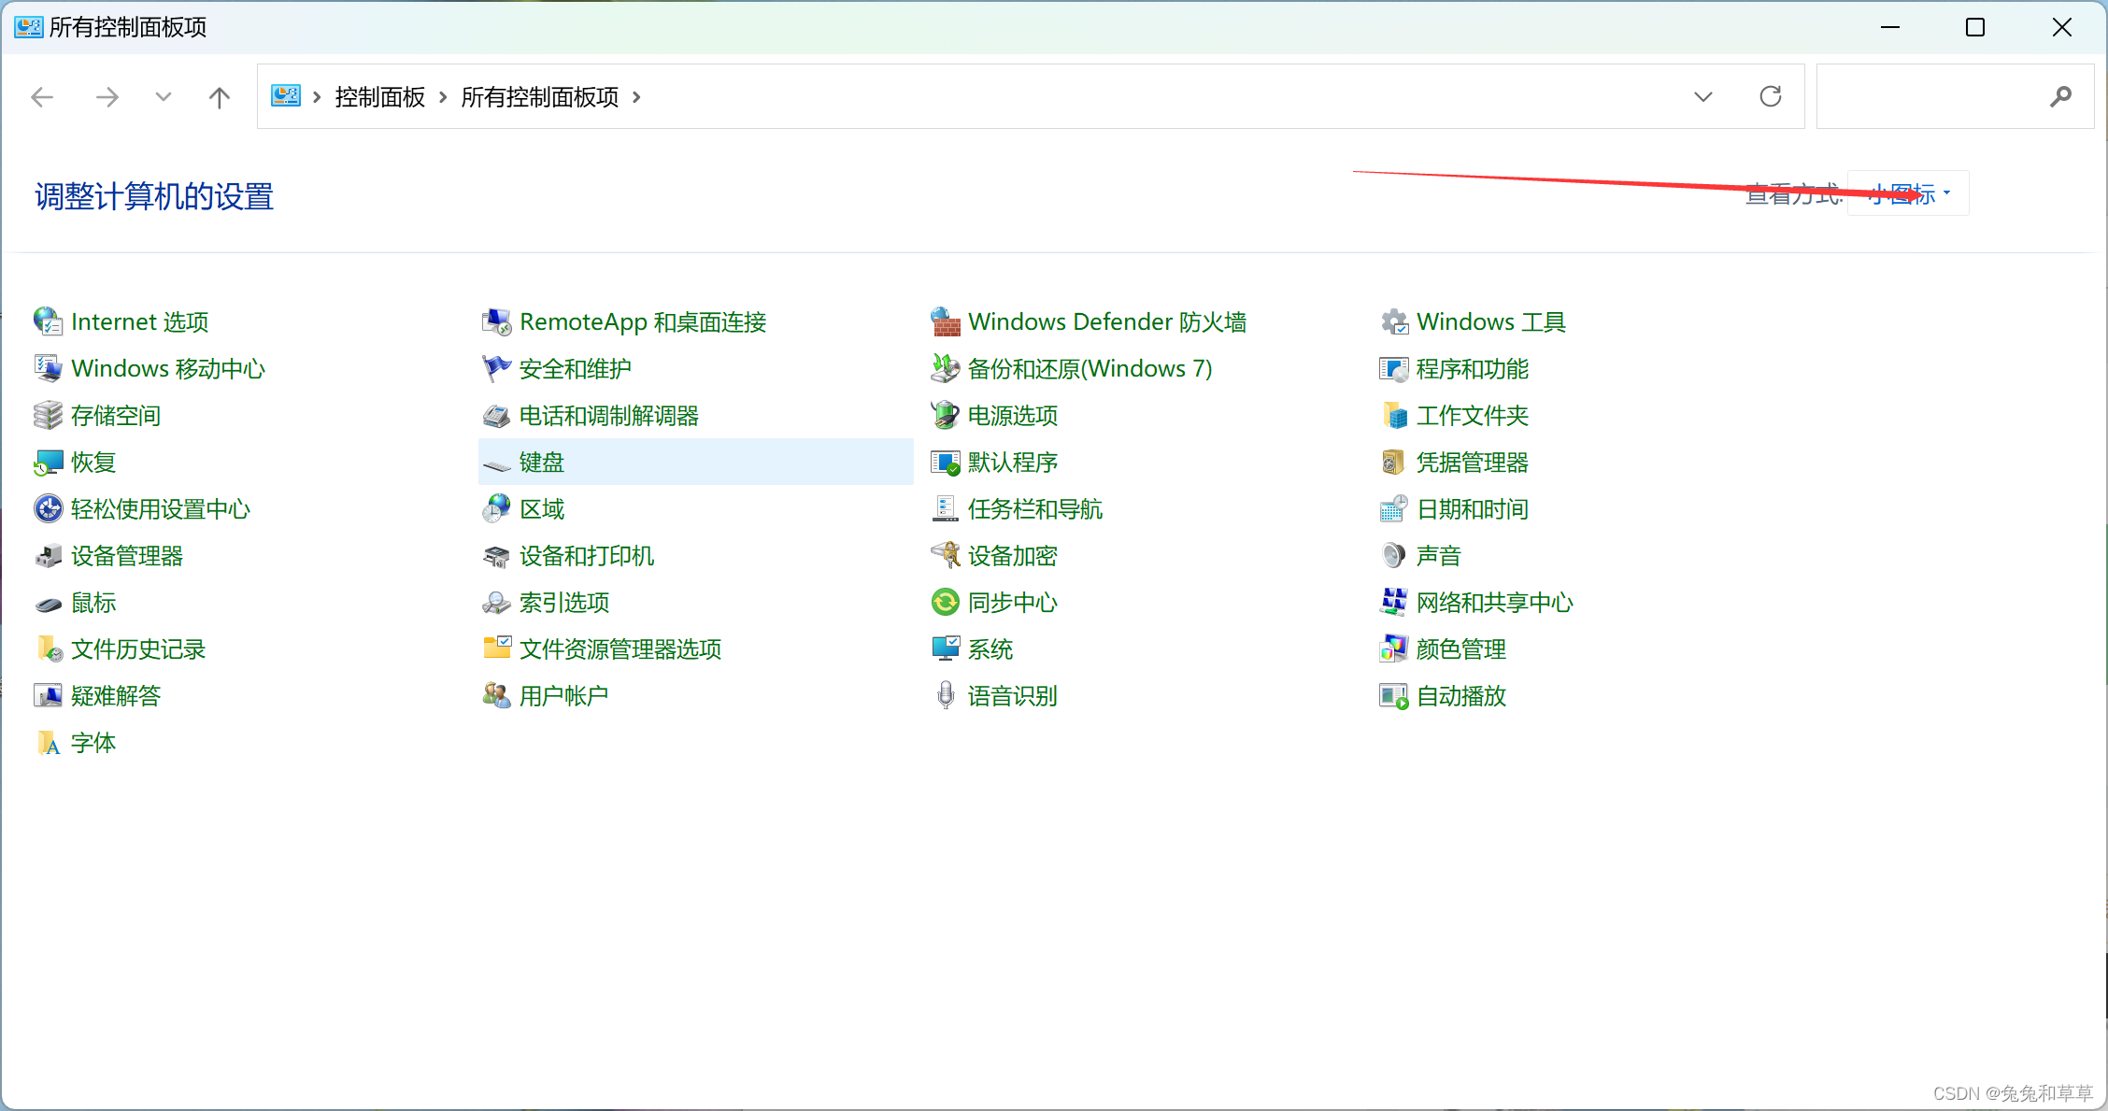The width and height of the screenshot is (2108, 1111).
Task: Open 网络和共享中心
Action: [1495, 602]
